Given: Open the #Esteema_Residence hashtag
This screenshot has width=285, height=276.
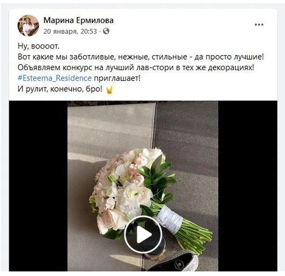Looking at the screenshot, I should [x=55, y=78].
